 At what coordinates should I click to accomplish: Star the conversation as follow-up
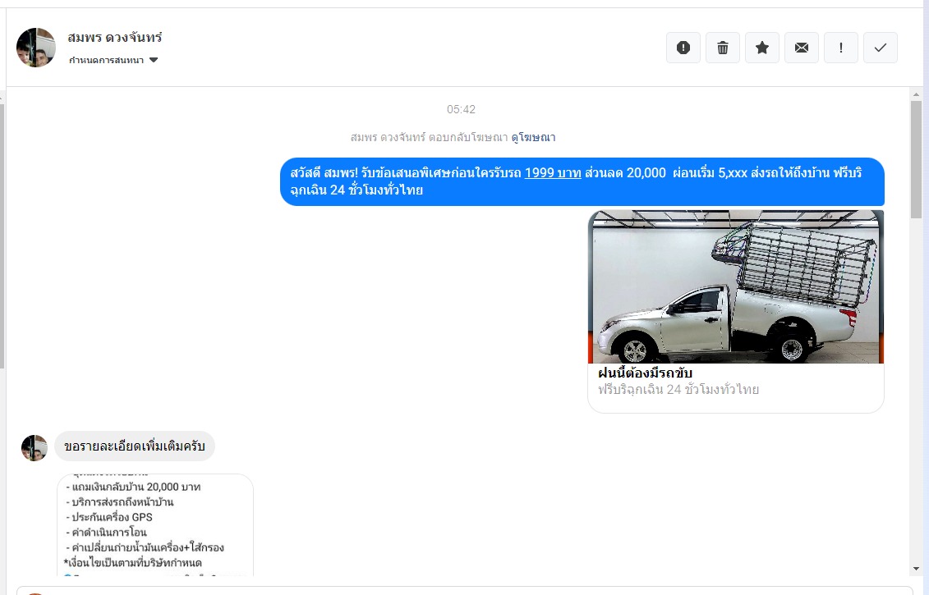[x=762, y=48]
